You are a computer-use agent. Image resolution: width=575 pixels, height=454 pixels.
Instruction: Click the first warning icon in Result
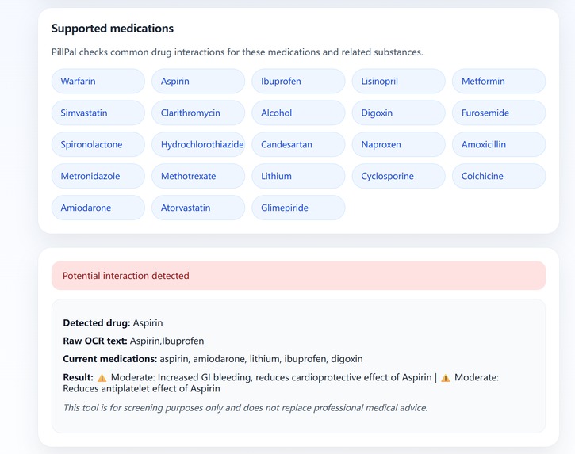[x=102, y=378]
